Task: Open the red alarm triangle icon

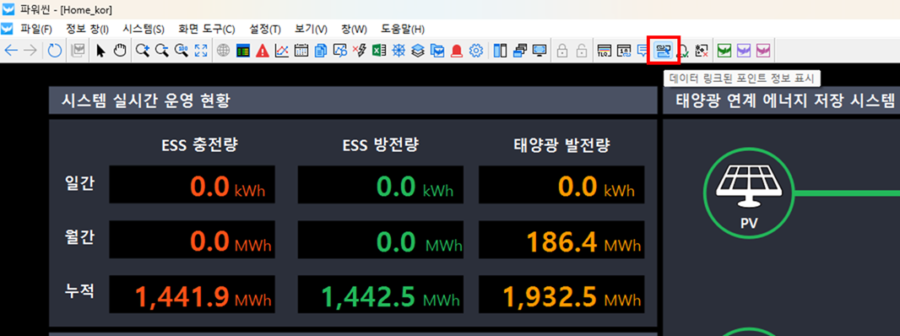Action: [263, 51]
